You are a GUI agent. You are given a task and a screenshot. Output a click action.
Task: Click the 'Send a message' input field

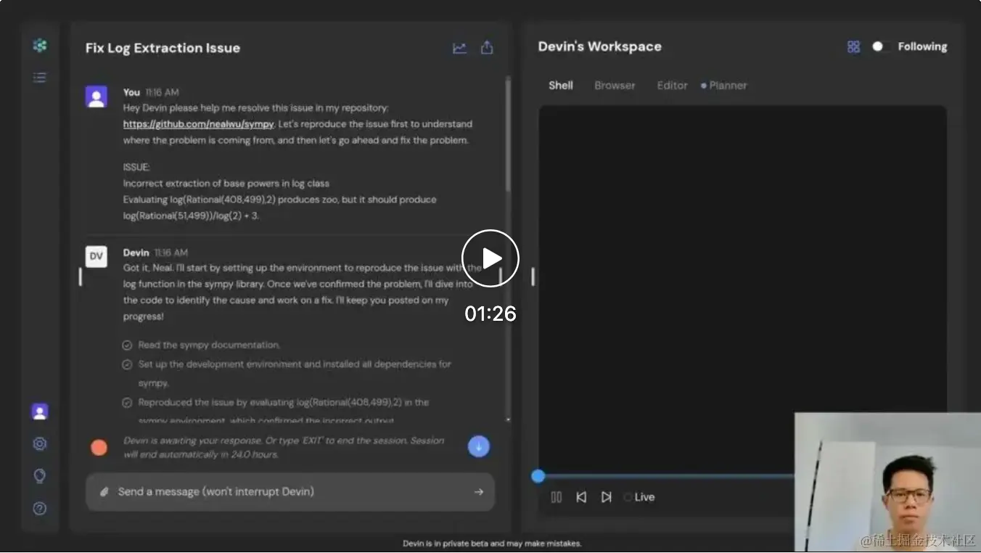point(290,492)
